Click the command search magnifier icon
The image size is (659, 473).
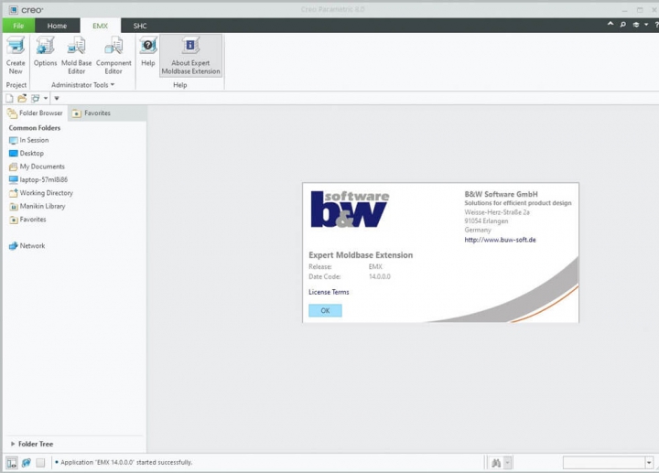(x=623, y=25)
